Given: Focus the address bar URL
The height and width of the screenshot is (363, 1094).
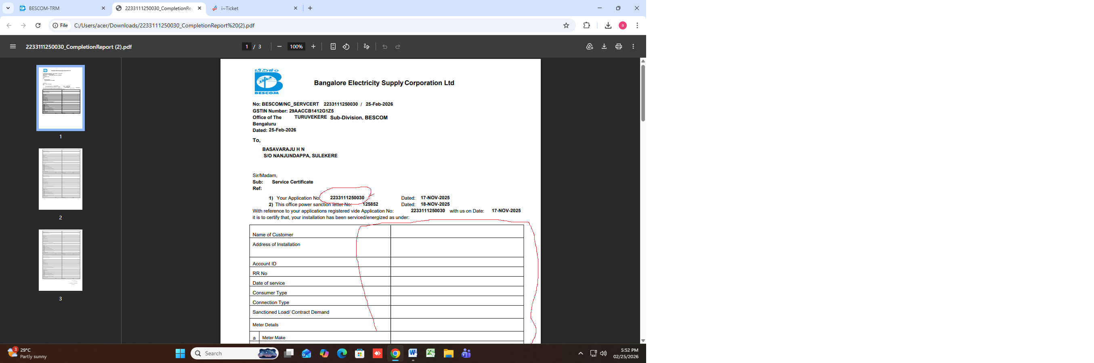Looking at the screenshot, I should coord(164,25).
